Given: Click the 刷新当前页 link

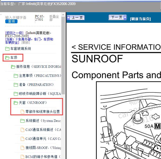Looking at the screenshot, I should 140,19.
